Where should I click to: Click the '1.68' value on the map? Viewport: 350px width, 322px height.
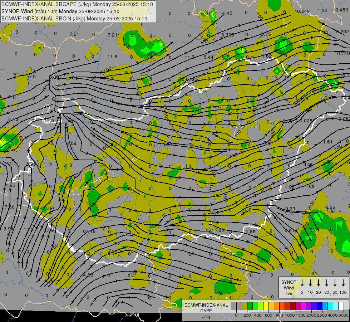point(310,186)
